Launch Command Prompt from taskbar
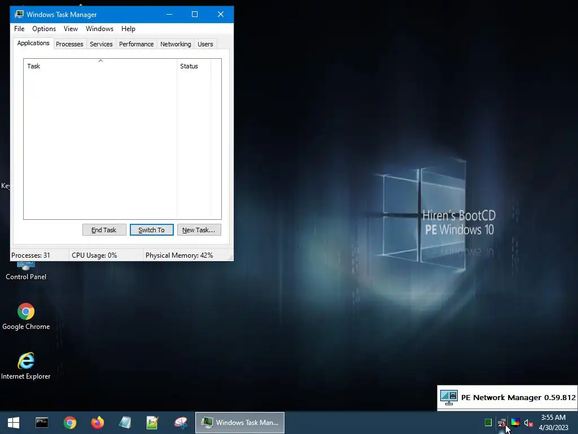 point(42,423)
